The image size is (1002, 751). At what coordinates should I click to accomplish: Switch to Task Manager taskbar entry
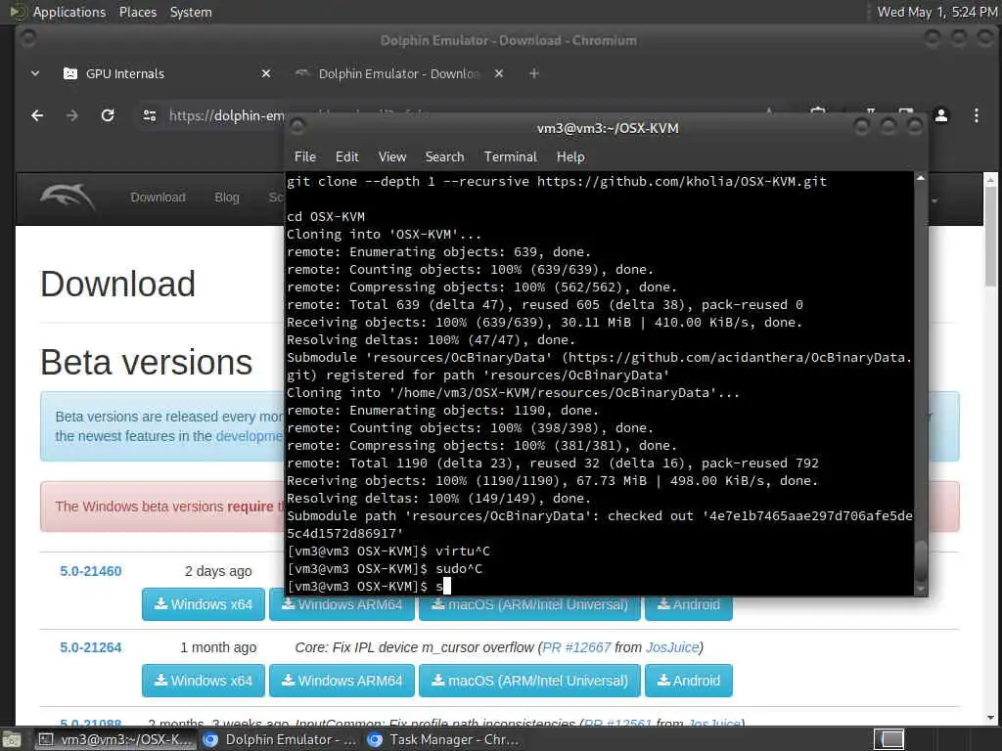pos(444,739)
